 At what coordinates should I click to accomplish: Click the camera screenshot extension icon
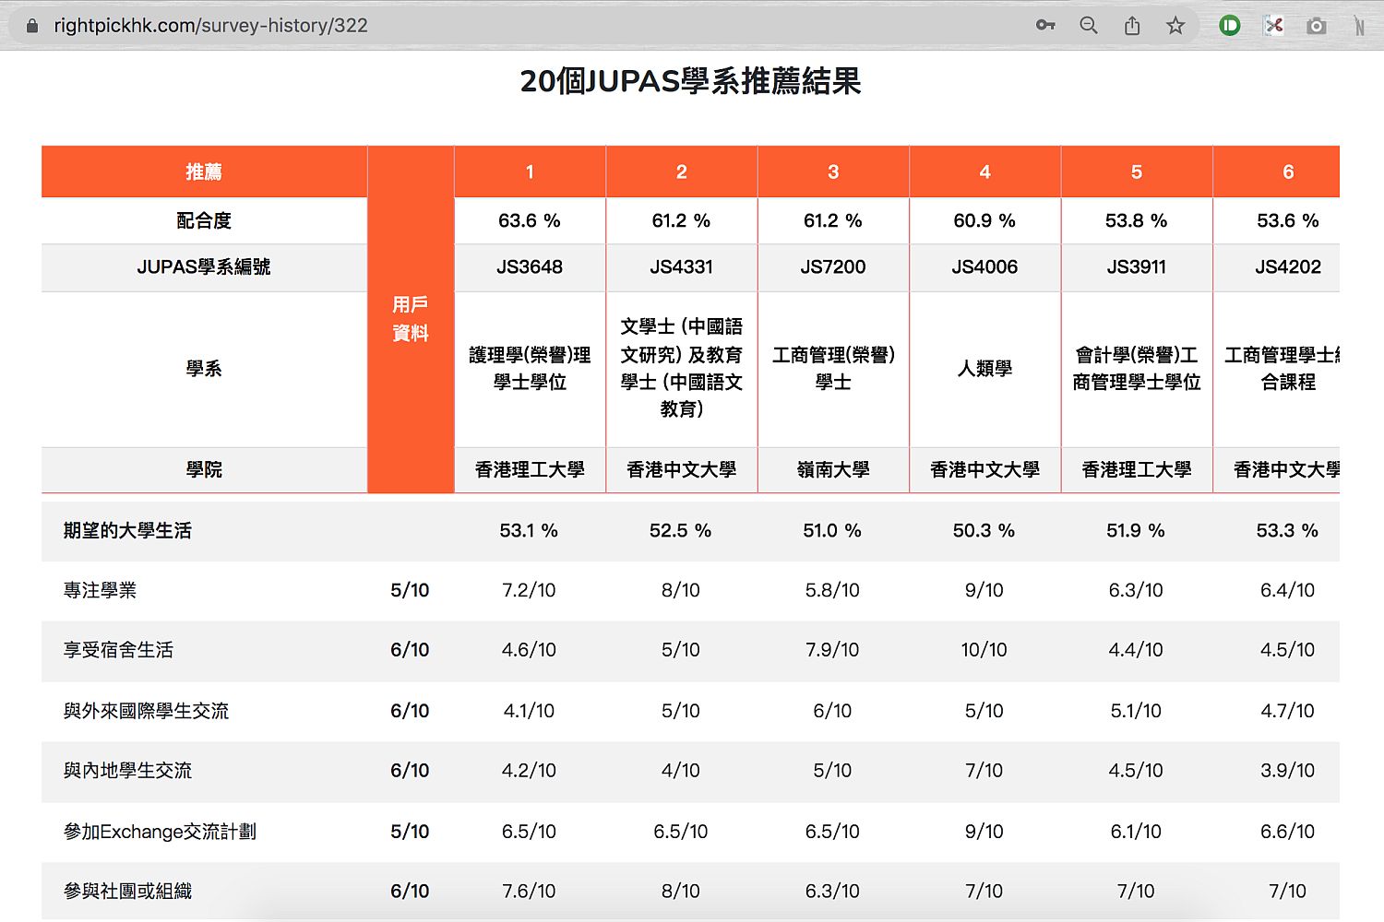tap(1317, 26)
